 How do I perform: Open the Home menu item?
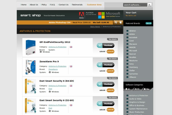[x=24, y=5]
